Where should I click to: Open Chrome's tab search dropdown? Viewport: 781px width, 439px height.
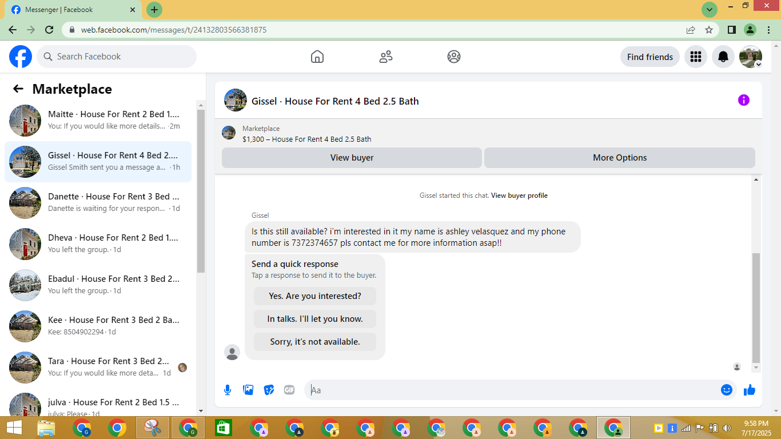click(710, 10)
